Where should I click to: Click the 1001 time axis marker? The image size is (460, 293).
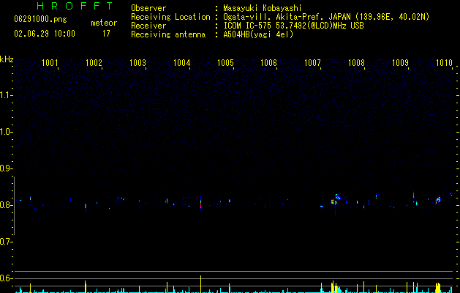(x=50, y=63)
